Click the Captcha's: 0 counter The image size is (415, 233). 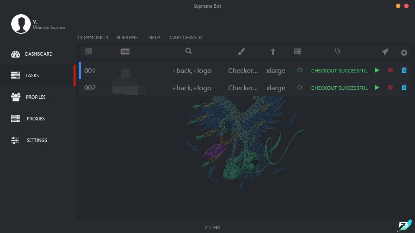(x=185, y=38)
